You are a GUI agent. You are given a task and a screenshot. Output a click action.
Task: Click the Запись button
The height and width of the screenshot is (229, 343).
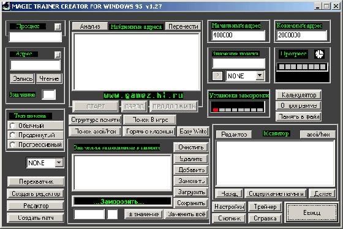22,78
